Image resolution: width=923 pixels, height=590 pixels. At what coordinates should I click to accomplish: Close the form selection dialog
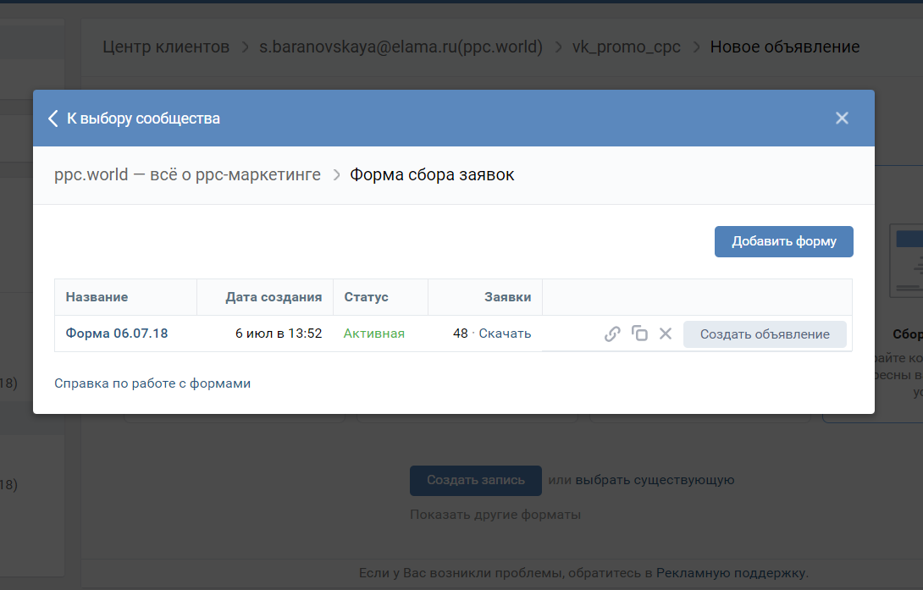tap(842, 119)
